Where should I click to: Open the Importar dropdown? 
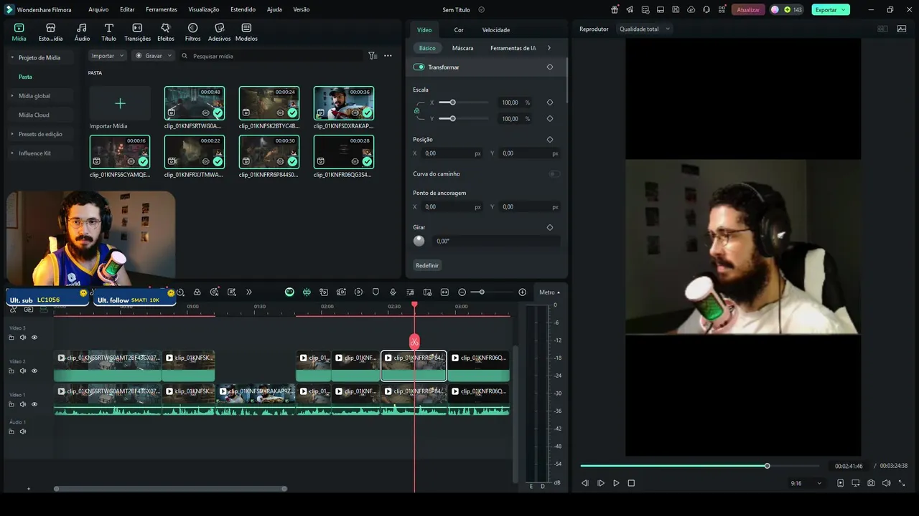[108, 56]
